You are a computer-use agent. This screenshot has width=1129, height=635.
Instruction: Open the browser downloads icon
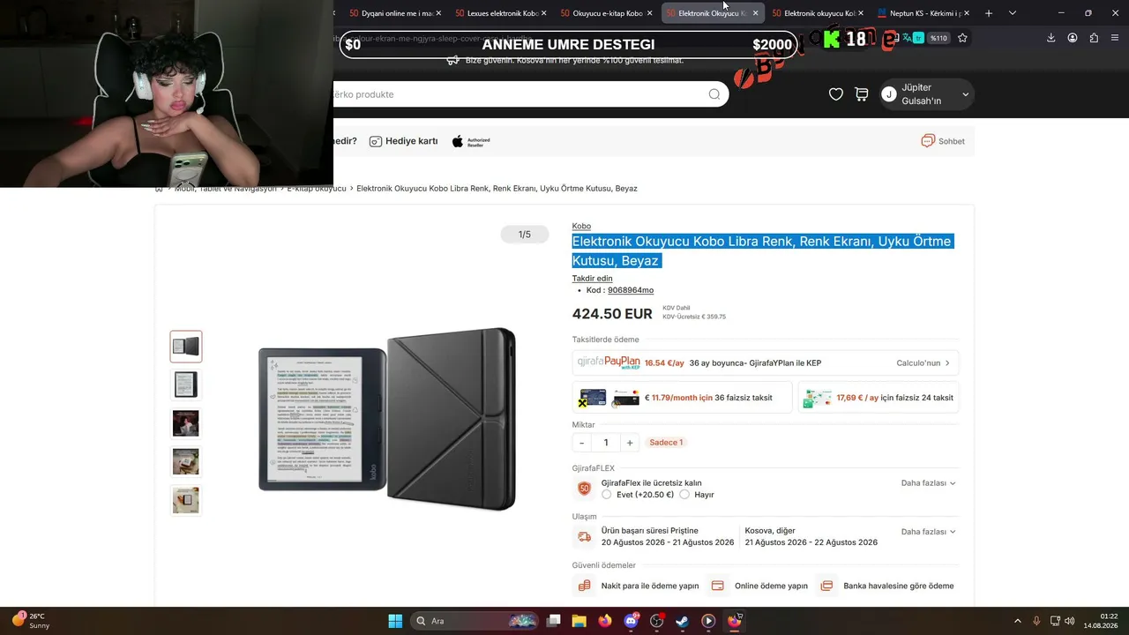point(1050,38)
